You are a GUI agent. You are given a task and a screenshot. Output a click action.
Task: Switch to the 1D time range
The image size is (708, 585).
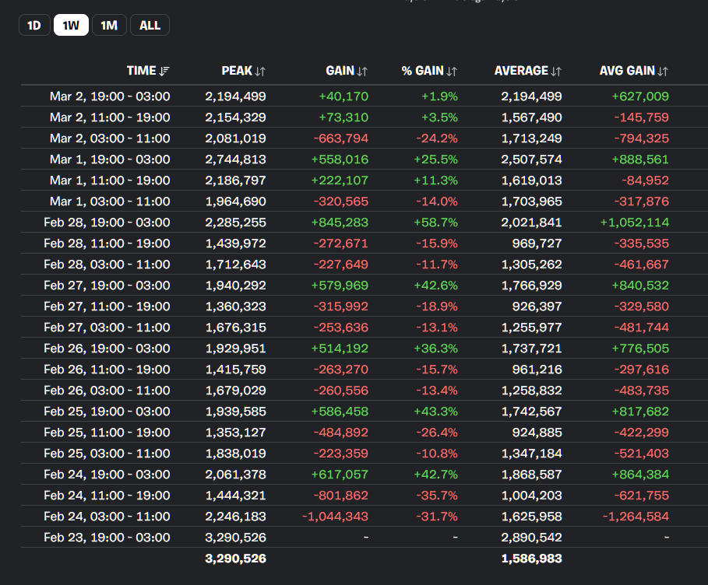point(34,25)
